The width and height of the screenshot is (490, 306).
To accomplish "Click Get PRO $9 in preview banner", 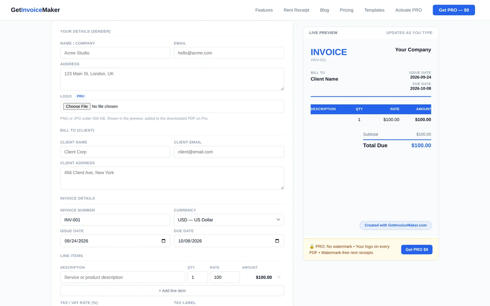I will point(417,250).
